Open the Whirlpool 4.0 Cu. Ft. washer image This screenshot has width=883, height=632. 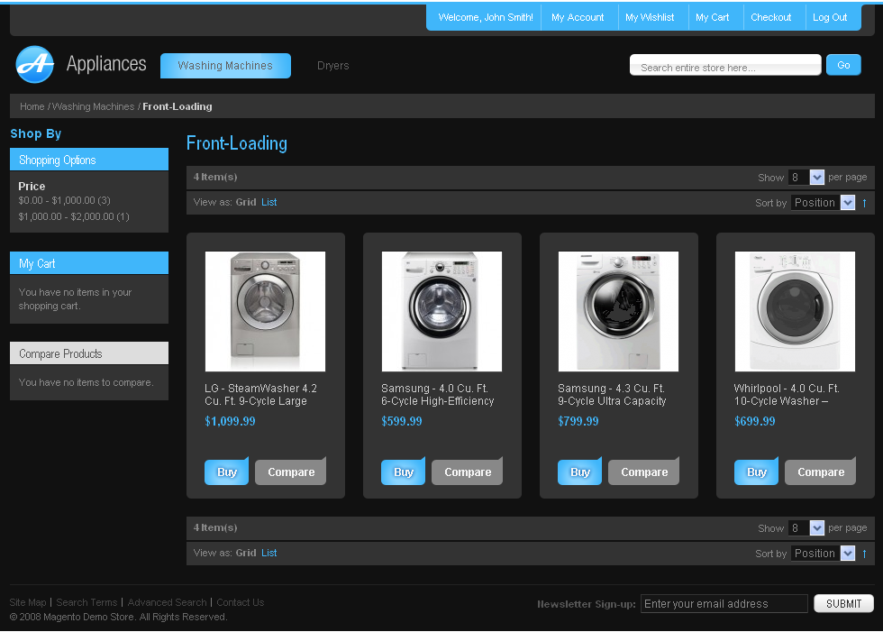pos(795,312)
